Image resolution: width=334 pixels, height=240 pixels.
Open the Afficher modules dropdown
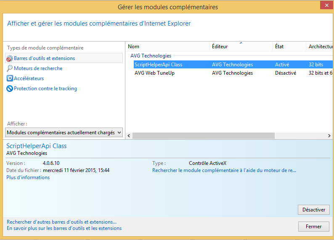(x=64, y=132)
